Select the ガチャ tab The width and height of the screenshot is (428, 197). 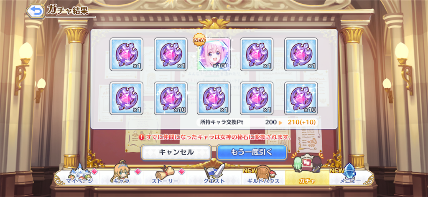307,175
